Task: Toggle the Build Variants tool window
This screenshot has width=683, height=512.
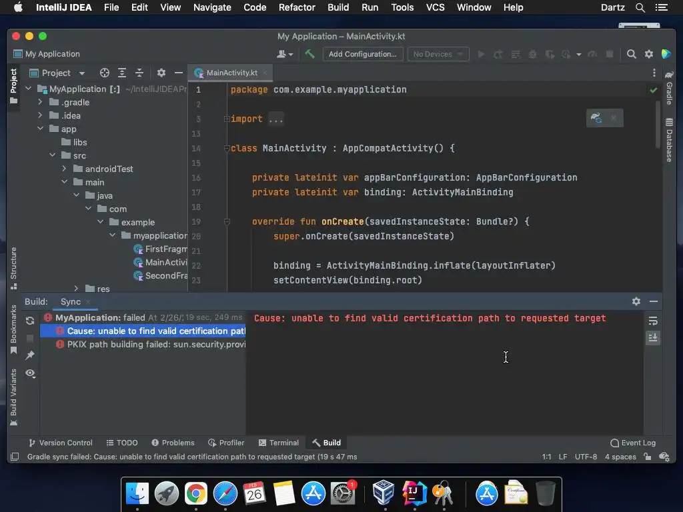Action: (13, 397)
